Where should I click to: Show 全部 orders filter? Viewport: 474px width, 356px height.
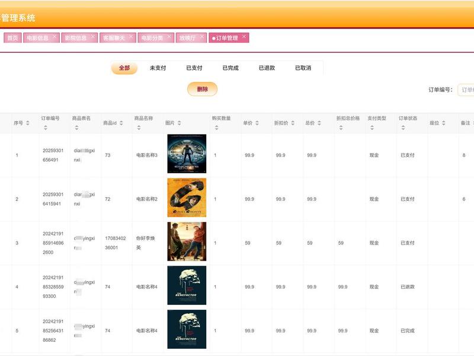pos(124,68)
